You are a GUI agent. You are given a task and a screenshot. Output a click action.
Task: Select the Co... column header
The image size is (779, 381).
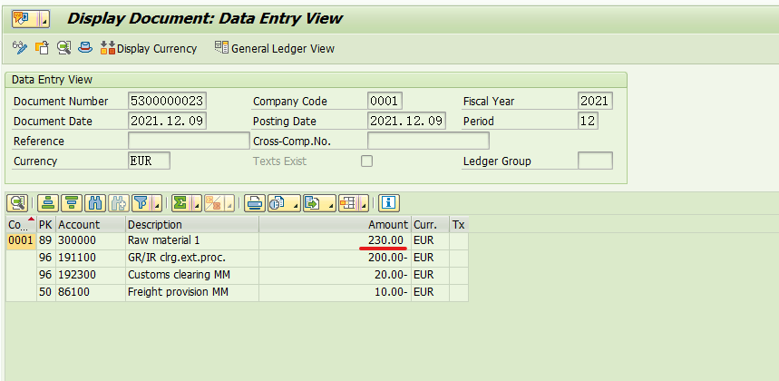22,225
